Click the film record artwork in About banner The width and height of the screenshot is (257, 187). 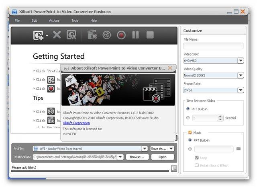[157, 90]
